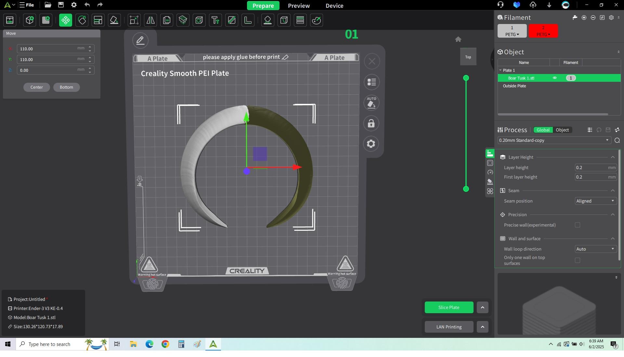Open the Measure tool
Viewport: 624px width, 357px height.
click(248, 20)
